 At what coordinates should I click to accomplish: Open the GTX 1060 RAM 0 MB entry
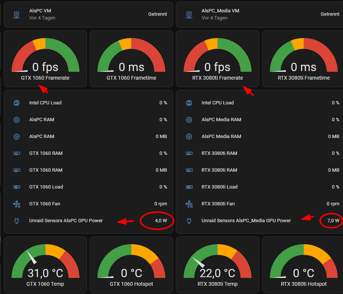pos(88,170)
